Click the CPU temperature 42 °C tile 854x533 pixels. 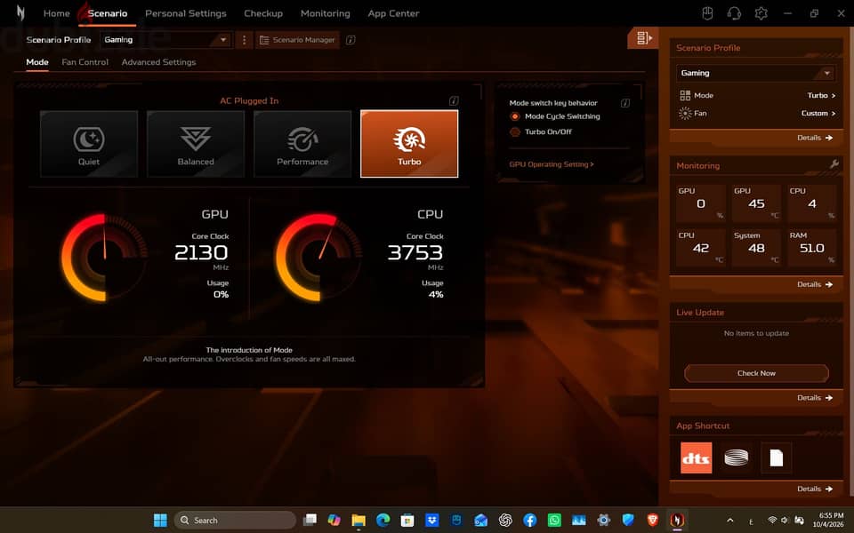pos(701,248)
